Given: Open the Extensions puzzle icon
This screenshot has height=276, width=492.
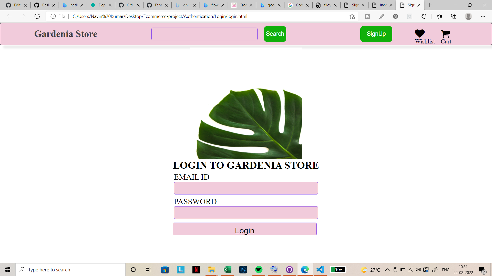Looking at the screenshot, I should [x=424, y=16].
